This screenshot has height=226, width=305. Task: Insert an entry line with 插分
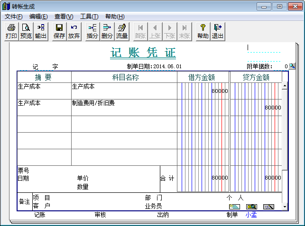click(92, 31)
